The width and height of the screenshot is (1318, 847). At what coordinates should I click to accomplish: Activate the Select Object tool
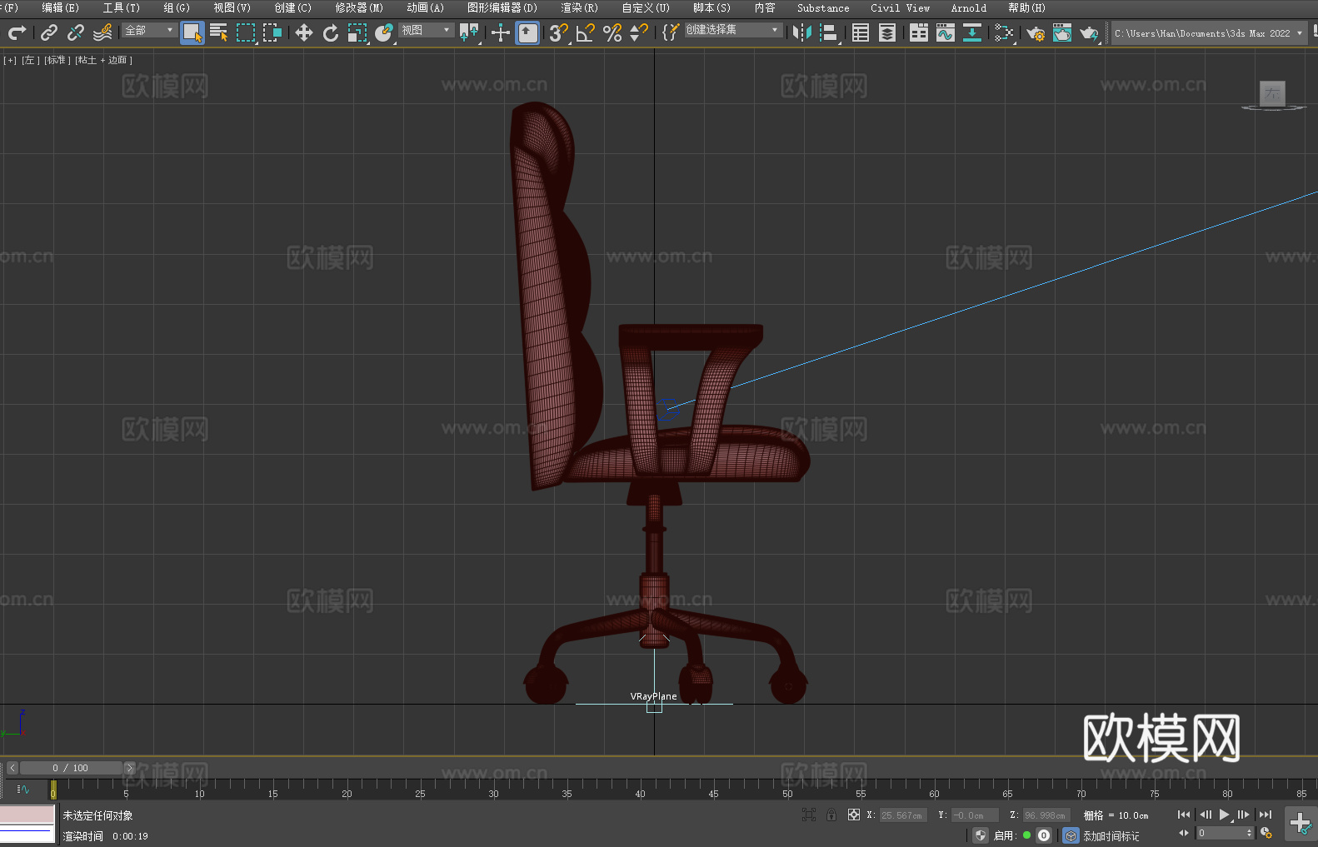coord(192,32)
